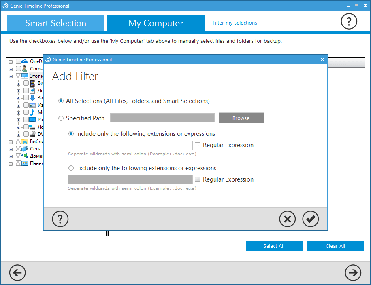Open the Filter my selections link
The height and width of the screenshot is (285, 371).
[235, 23]
